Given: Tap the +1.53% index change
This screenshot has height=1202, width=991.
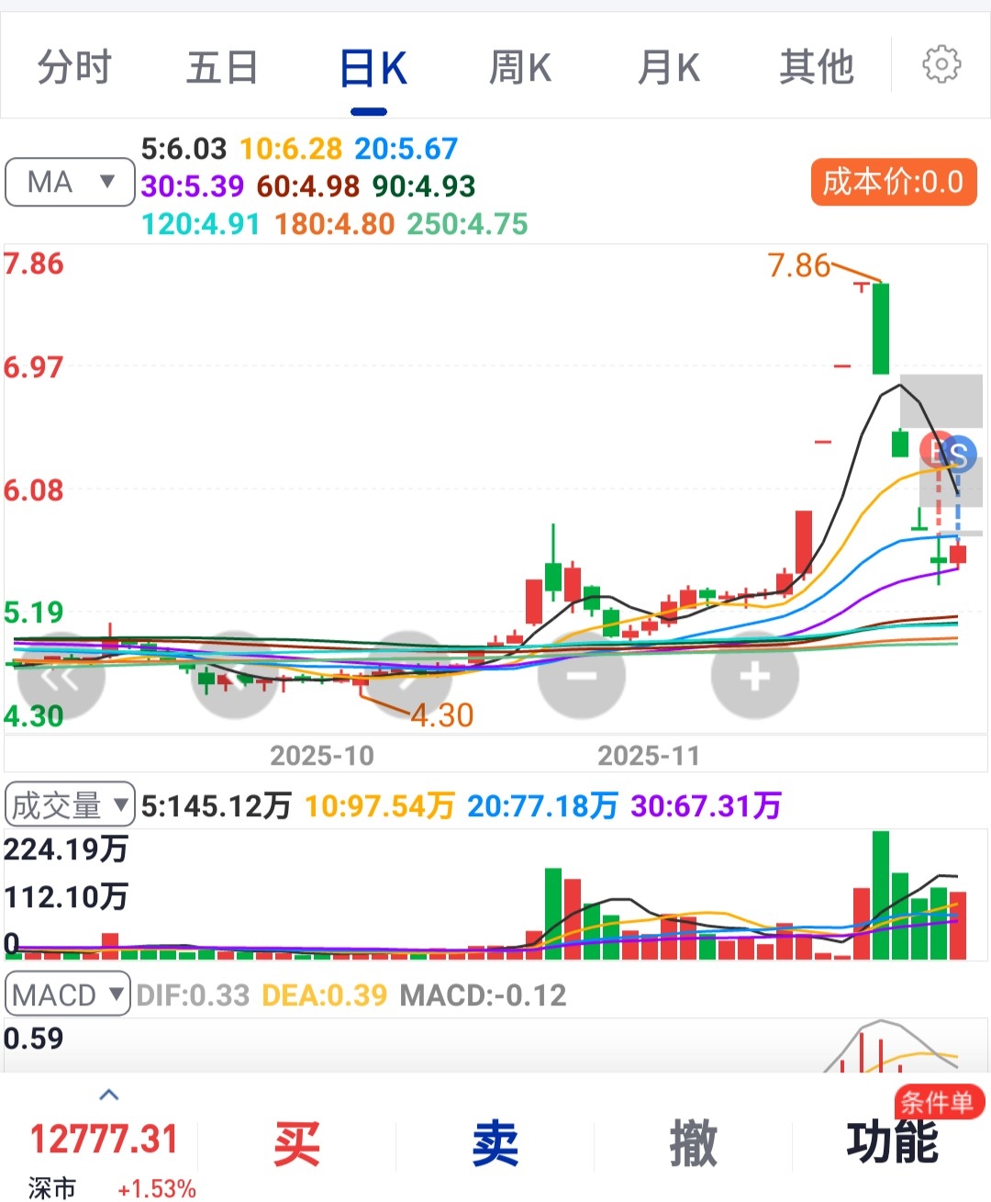Looking at the screenshot, I should [157, 1189].
